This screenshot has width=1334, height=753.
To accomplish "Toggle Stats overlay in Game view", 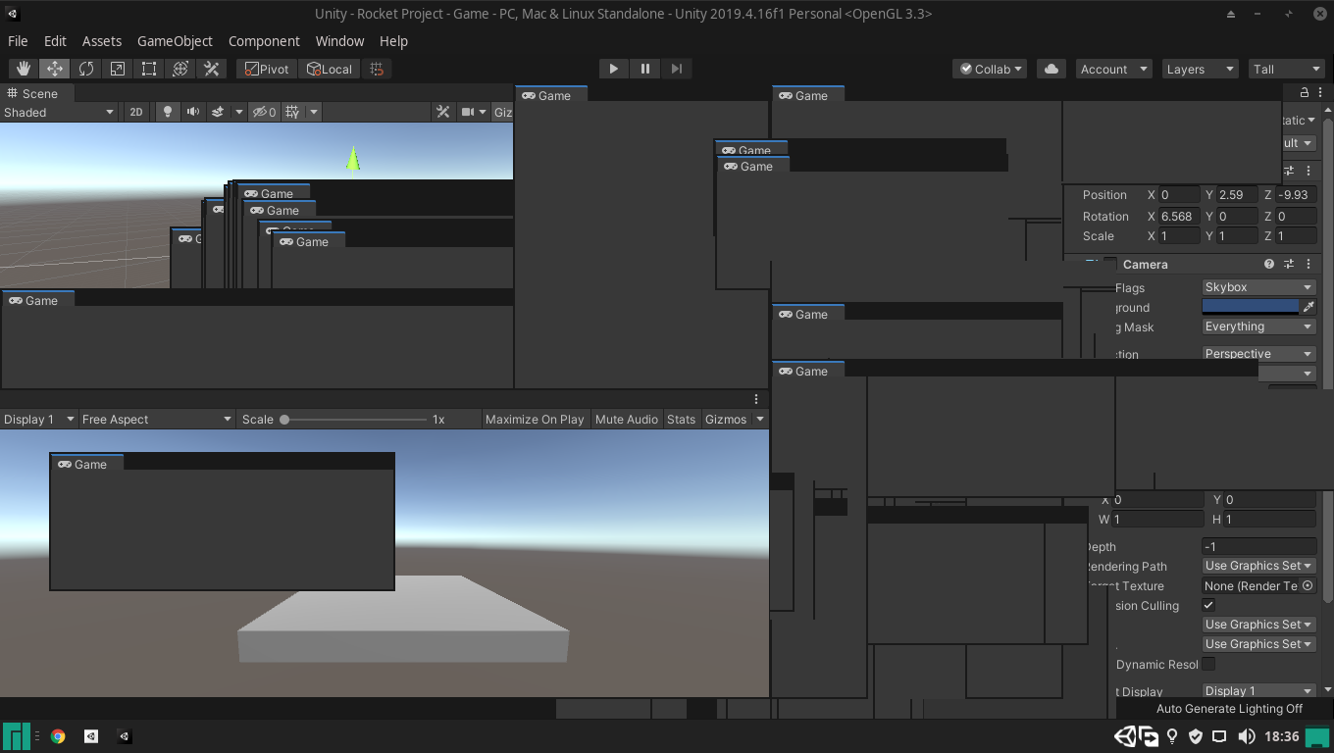I will 681,419.
